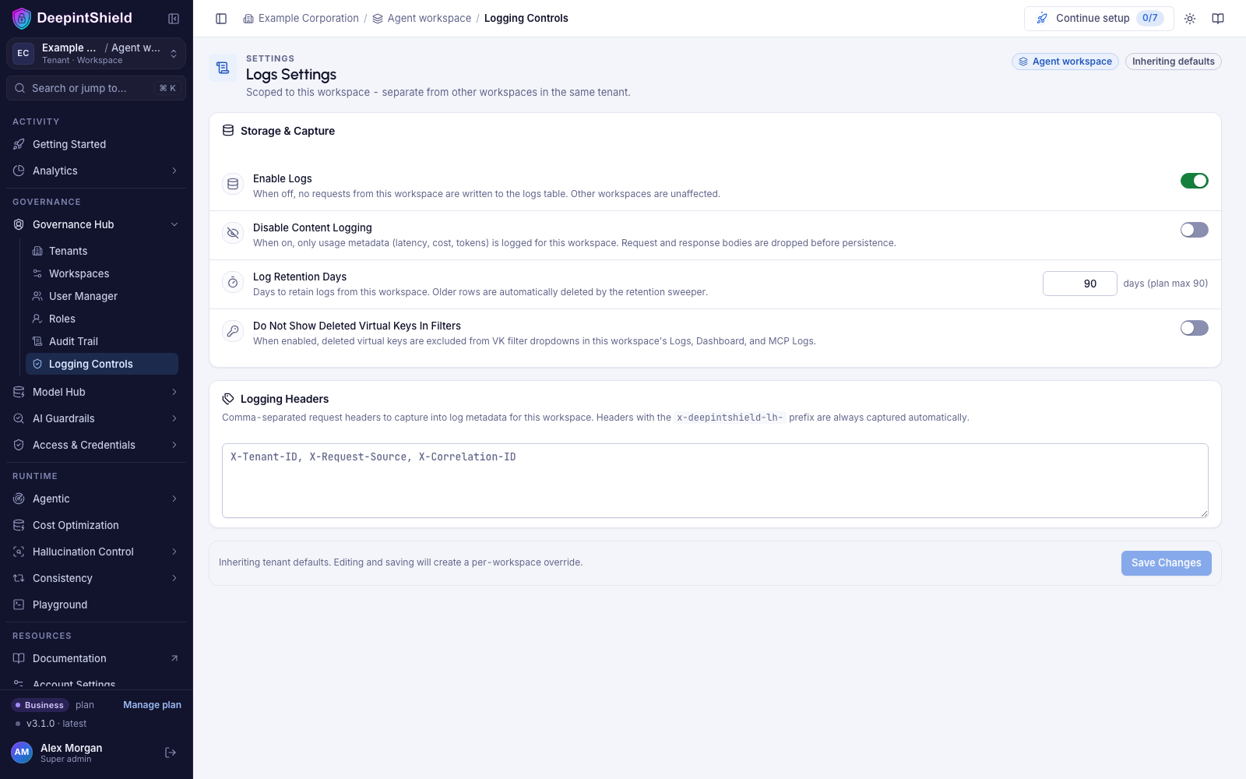Click the tag icon beside Logging Headers
This screenshot has width=1246, height=779.
click(228, 399)
